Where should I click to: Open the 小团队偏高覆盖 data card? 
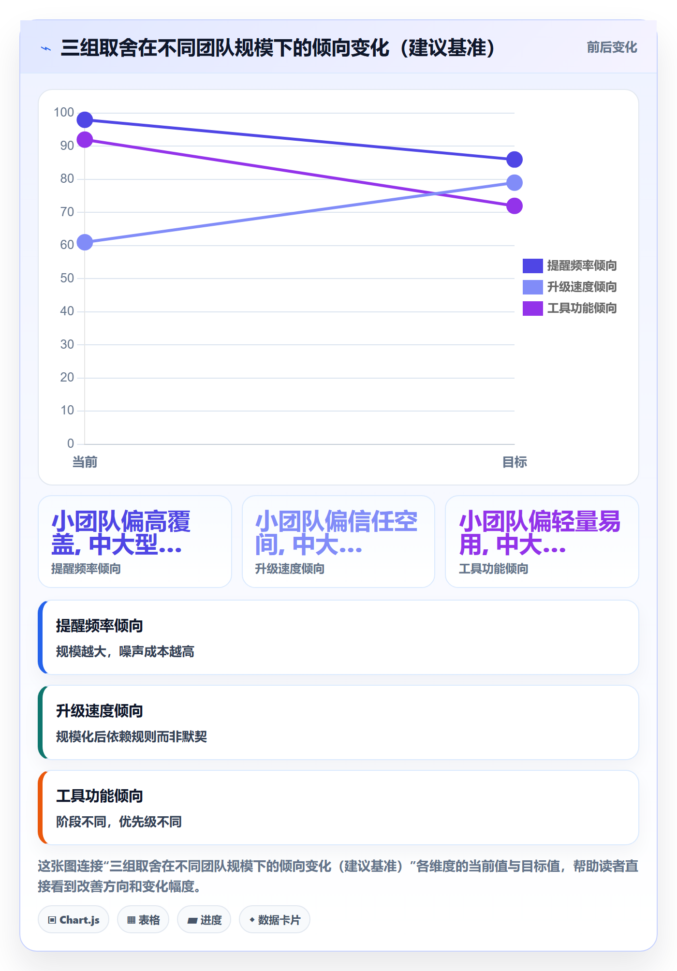coord(135,542)
